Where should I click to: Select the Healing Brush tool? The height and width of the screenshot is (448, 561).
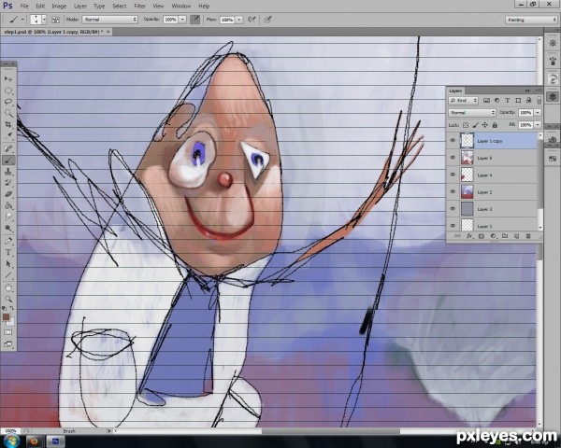pos(7,148)
